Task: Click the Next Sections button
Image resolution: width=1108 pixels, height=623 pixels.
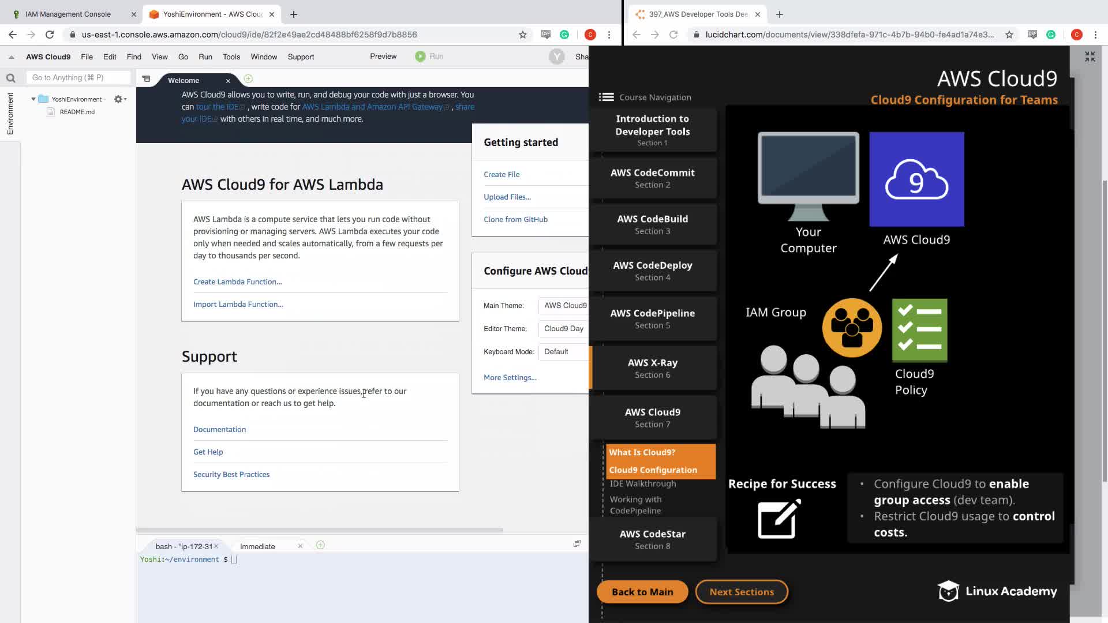Action: (x=741, y=592)
